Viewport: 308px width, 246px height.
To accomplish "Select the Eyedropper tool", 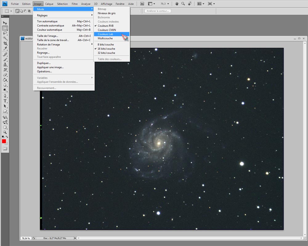I will tap(5, 49).
